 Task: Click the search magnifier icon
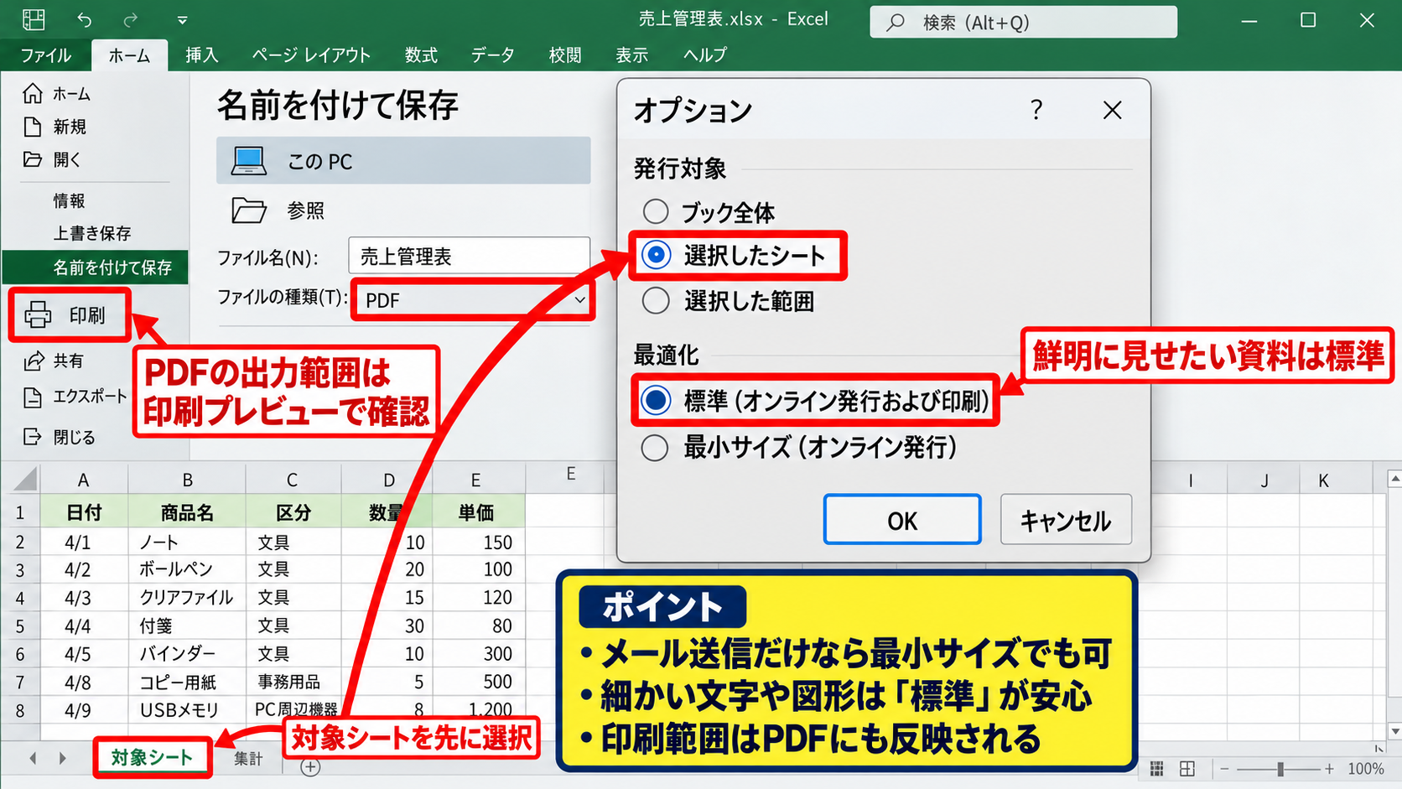click(896, 23)
